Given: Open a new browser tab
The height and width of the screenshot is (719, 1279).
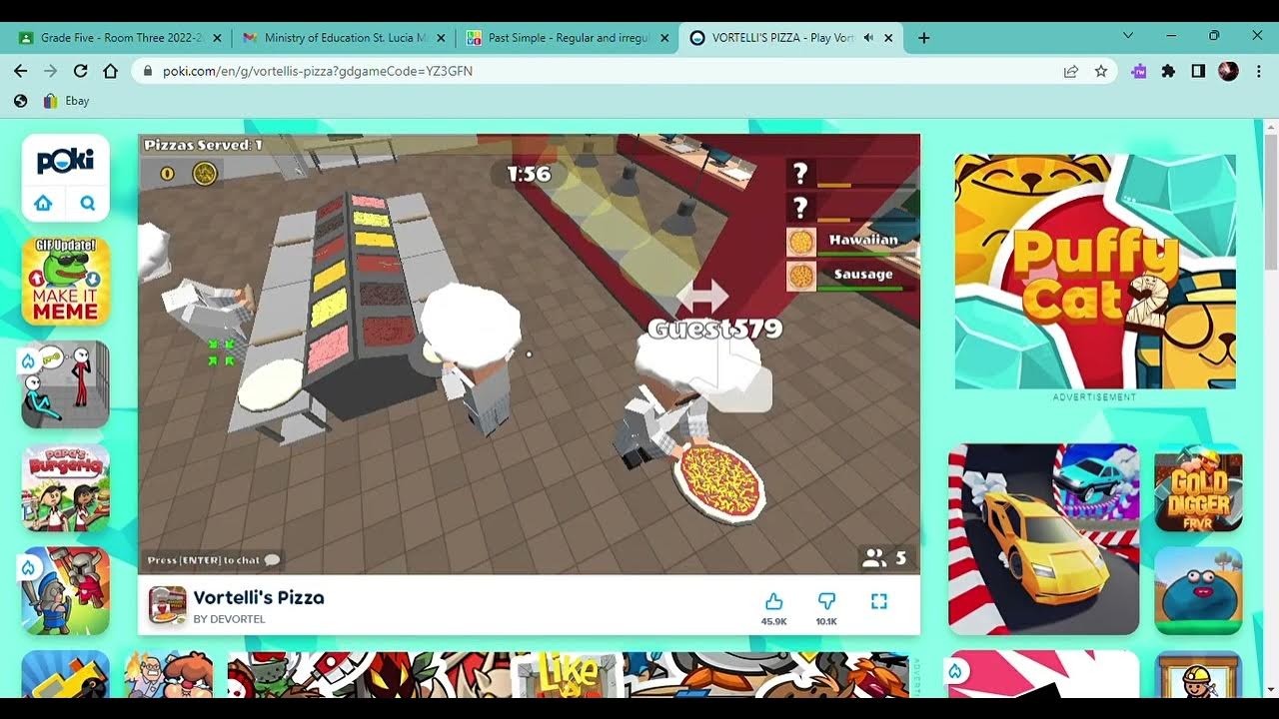Looking at the screenshot, I should (x=923, y=38).
